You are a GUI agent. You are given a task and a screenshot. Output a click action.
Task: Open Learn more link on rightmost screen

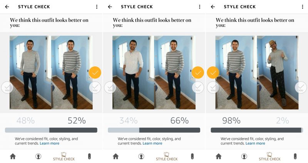[255, 143]
